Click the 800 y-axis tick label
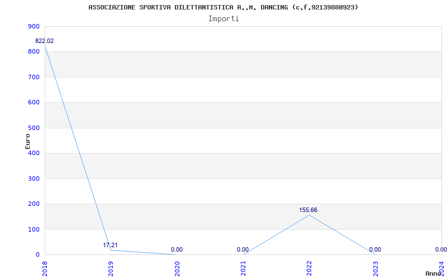The image size is (447, 279). coord(34,52)
